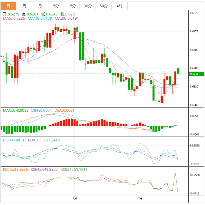This screenshot has height=205, width=205.
Task: Click the RSI(24):51.1811 label
Action: click(74, 170)
